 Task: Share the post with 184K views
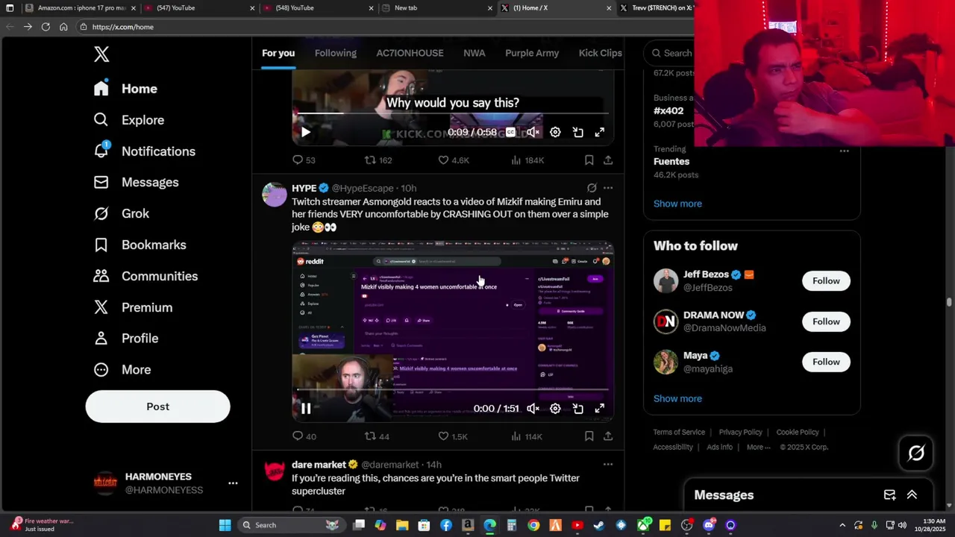coord(608,160)
